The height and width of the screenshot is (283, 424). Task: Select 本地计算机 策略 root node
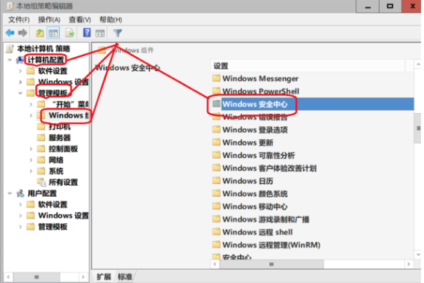pyautogui.click(x=43, y=49)
